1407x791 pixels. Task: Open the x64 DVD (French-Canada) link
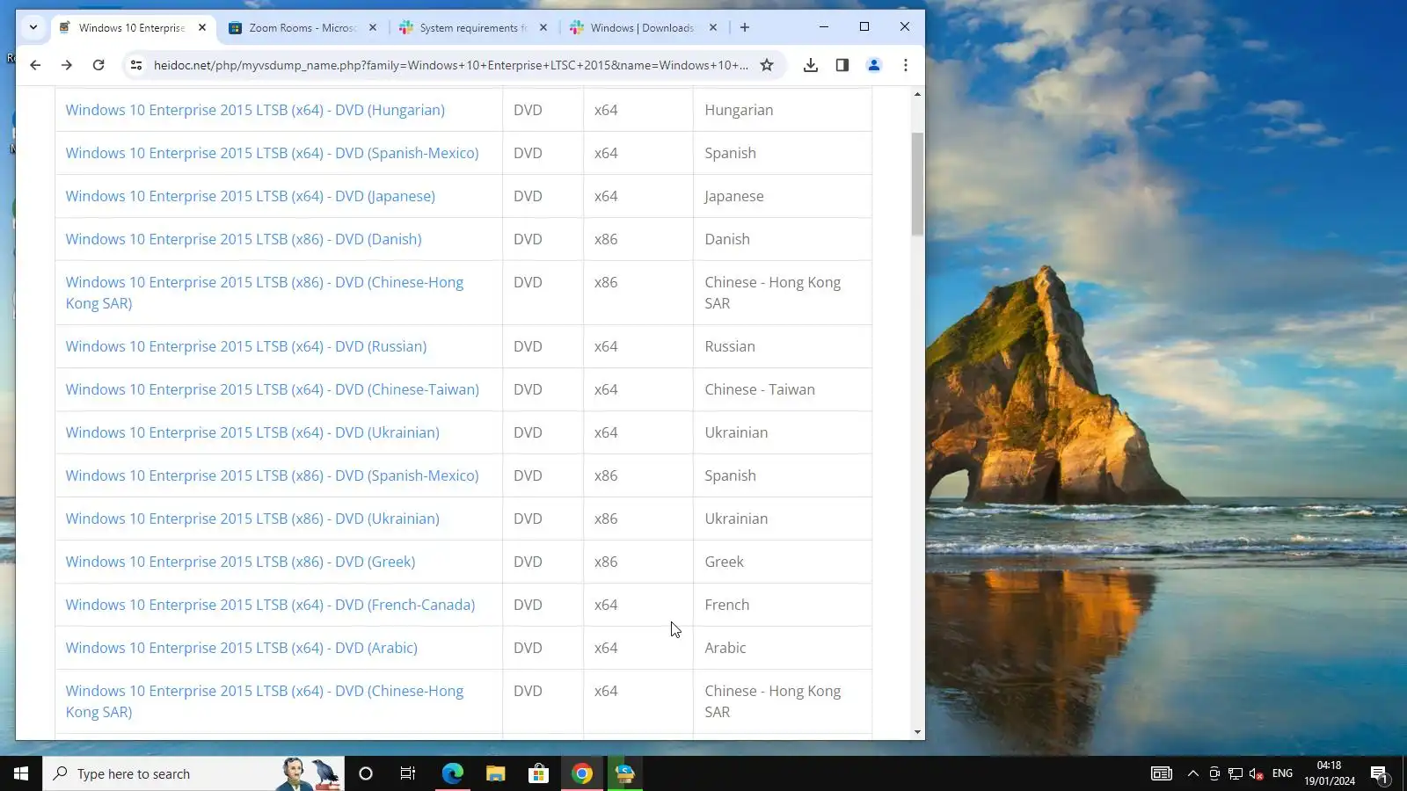coord(270,605)
